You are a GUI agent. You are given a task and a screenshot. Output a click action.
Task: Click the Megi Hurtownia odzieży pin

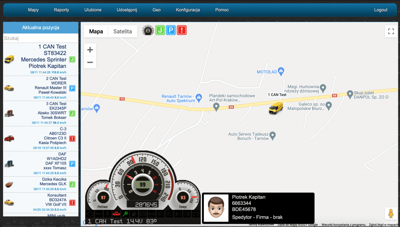[323, 88]
